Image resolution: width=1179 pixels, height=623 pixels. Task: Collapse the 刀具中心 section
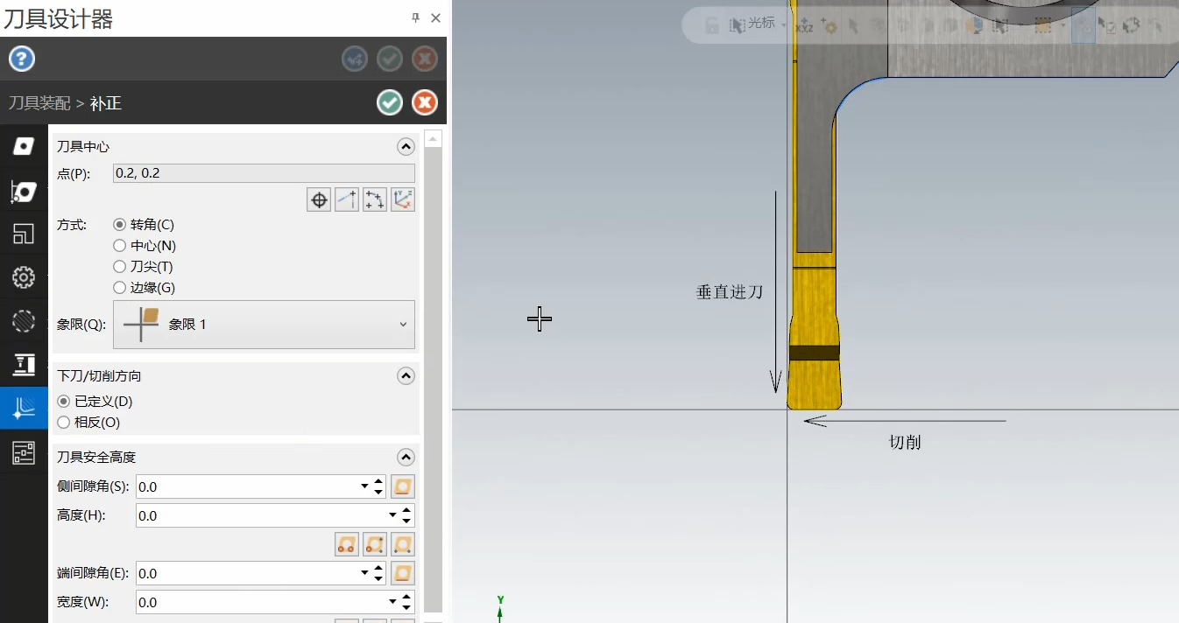pos(406,147)
